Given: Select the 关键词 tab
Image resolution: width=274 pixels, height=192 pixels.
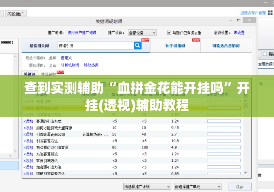Looking at the screenshot, I should (x=30, y=74).
